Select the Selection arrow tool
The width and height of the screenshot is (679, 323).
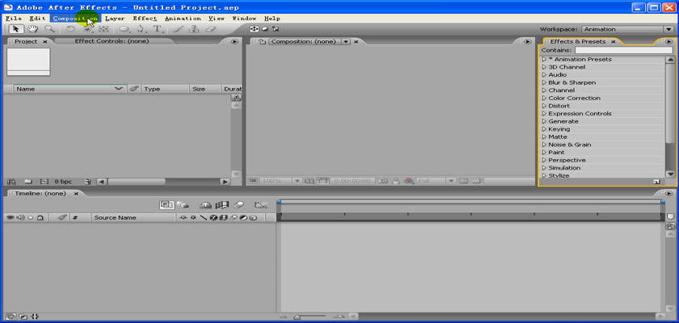point(16,29)
